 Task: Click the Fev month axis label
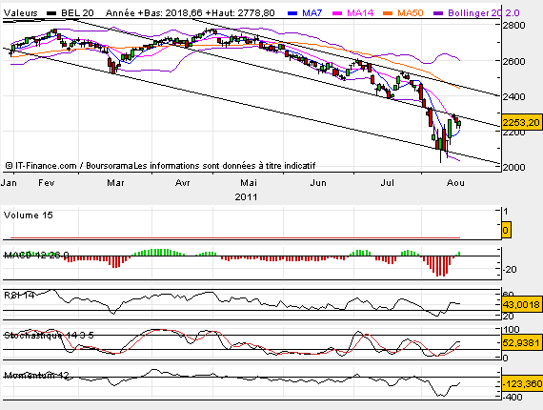(x=47, y=183)
